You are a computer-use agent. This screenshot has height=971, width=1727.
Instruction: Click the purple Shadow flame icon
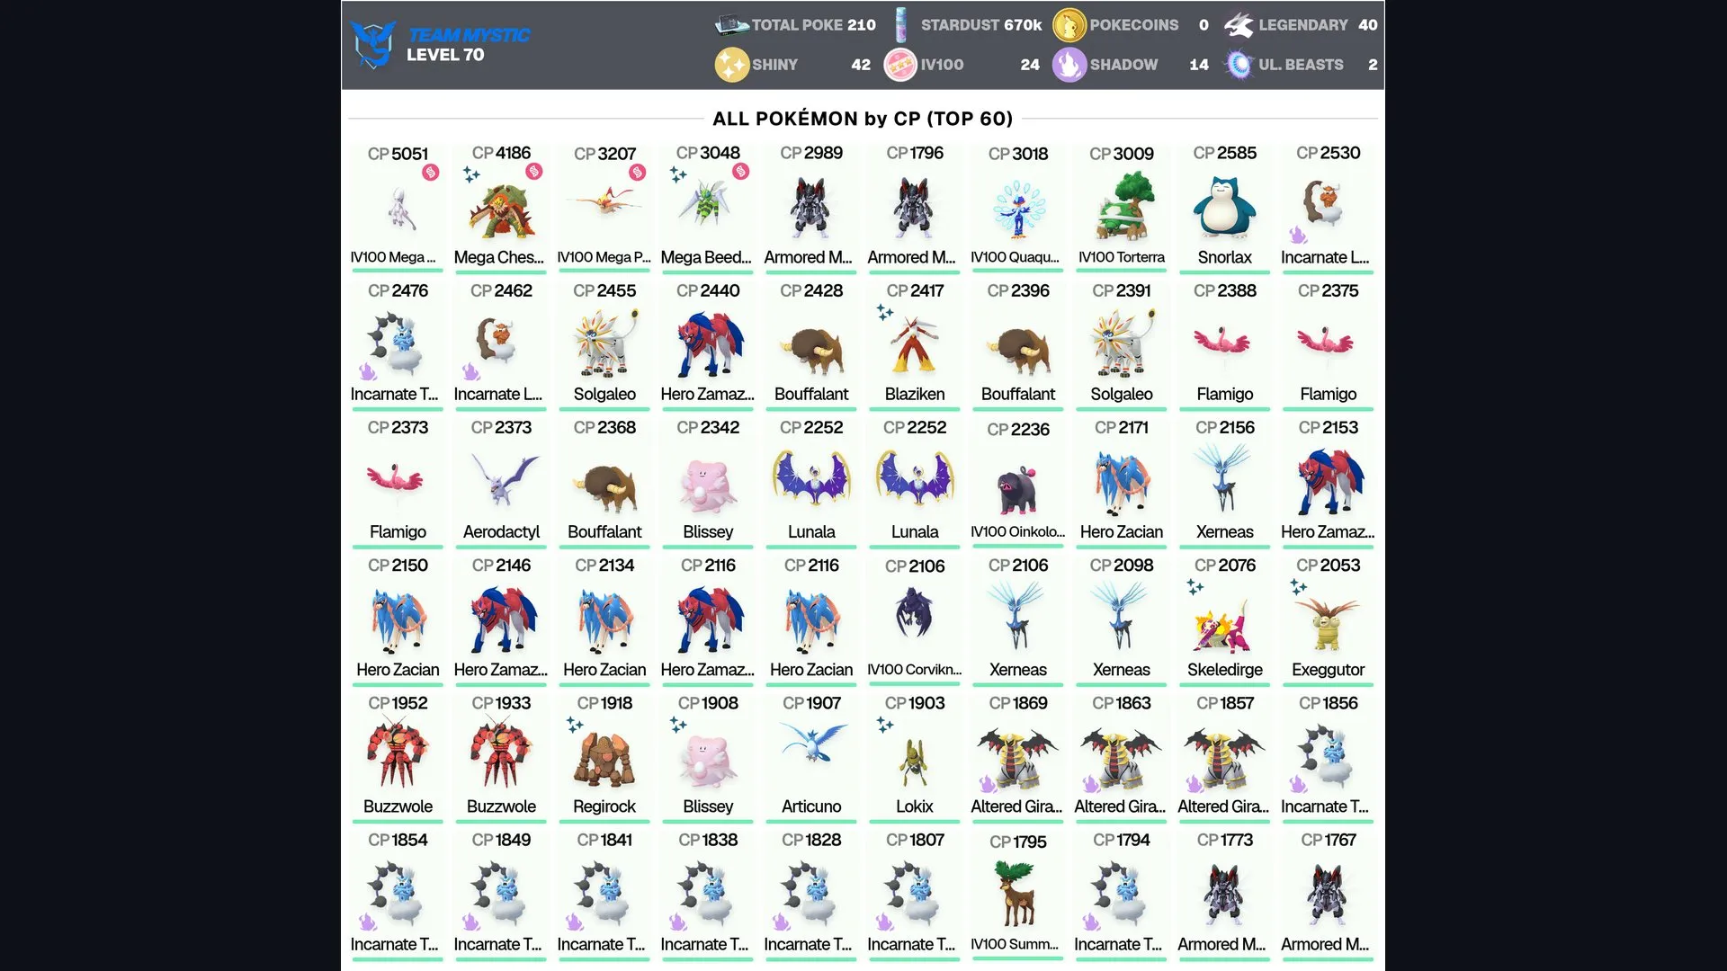[x=1069, y=65]
